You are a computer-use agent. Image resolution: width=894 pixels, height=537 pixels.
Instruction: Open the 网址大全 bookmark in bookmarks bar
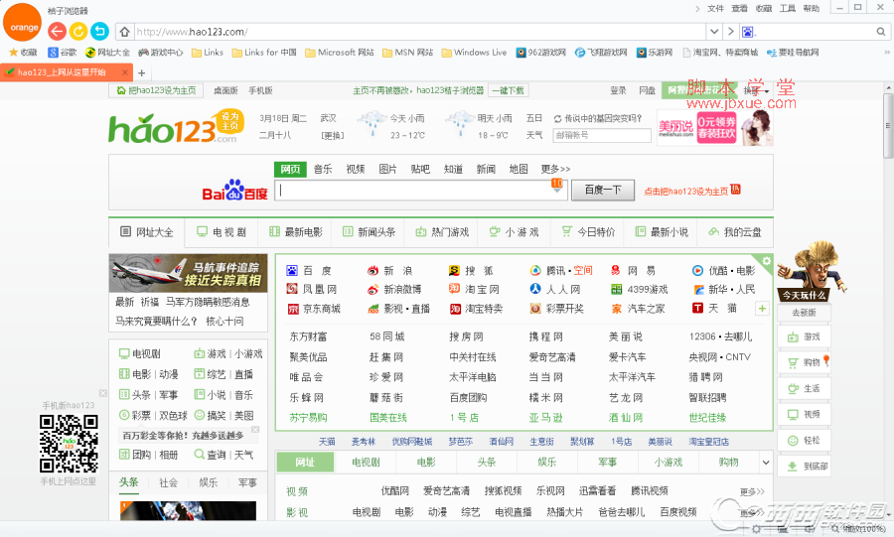click(x=107, y=53)
